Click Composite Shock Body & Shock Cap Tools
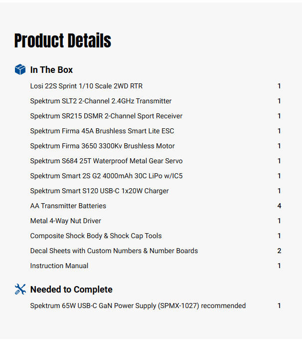The width and height of the screenshot is (302, 340). tap(96, 236)
